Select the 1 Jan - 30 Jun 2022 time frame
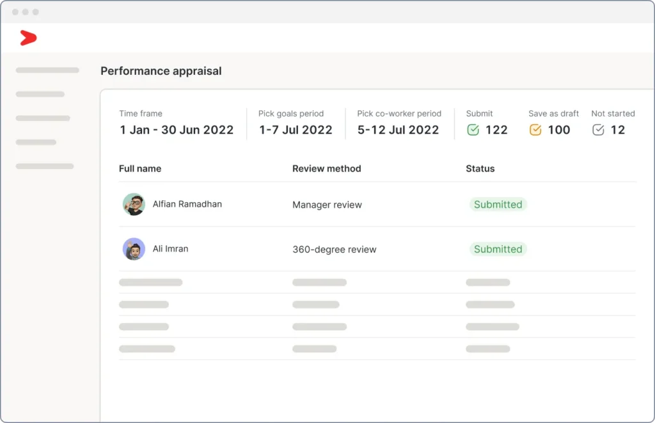655x423 pixels. pos(177,130)
